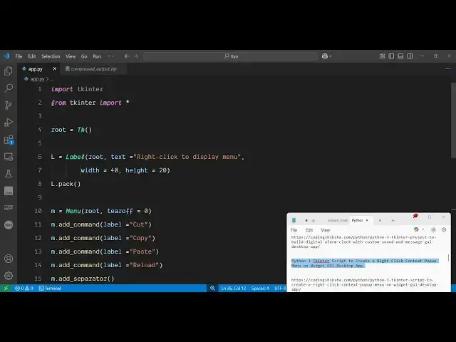Open the Run and Debug view

pos(9,122)
